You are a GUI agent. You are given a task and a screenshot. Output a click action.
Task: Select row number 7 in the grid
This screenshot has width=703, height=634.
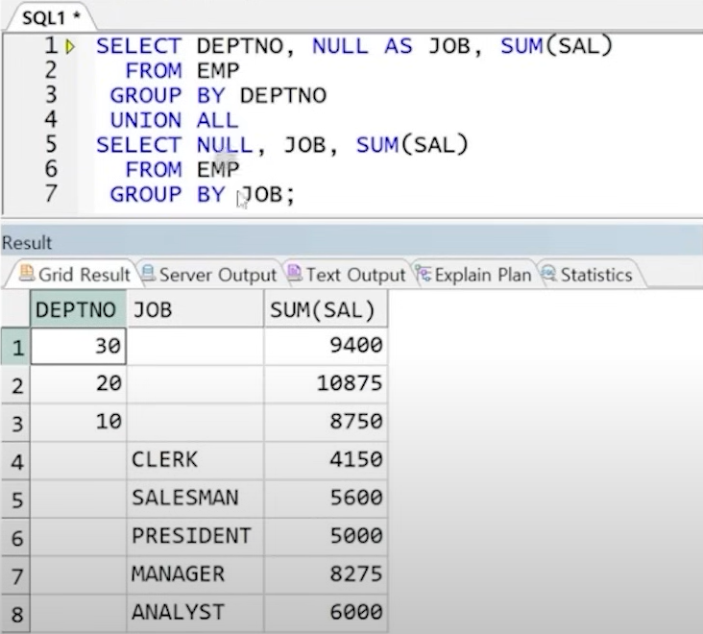click(x=15, y=575)
